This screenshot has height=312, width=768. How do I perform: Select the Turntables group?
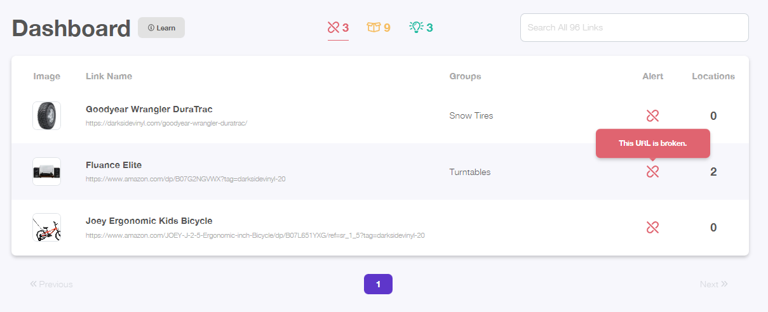pos(470,172)
